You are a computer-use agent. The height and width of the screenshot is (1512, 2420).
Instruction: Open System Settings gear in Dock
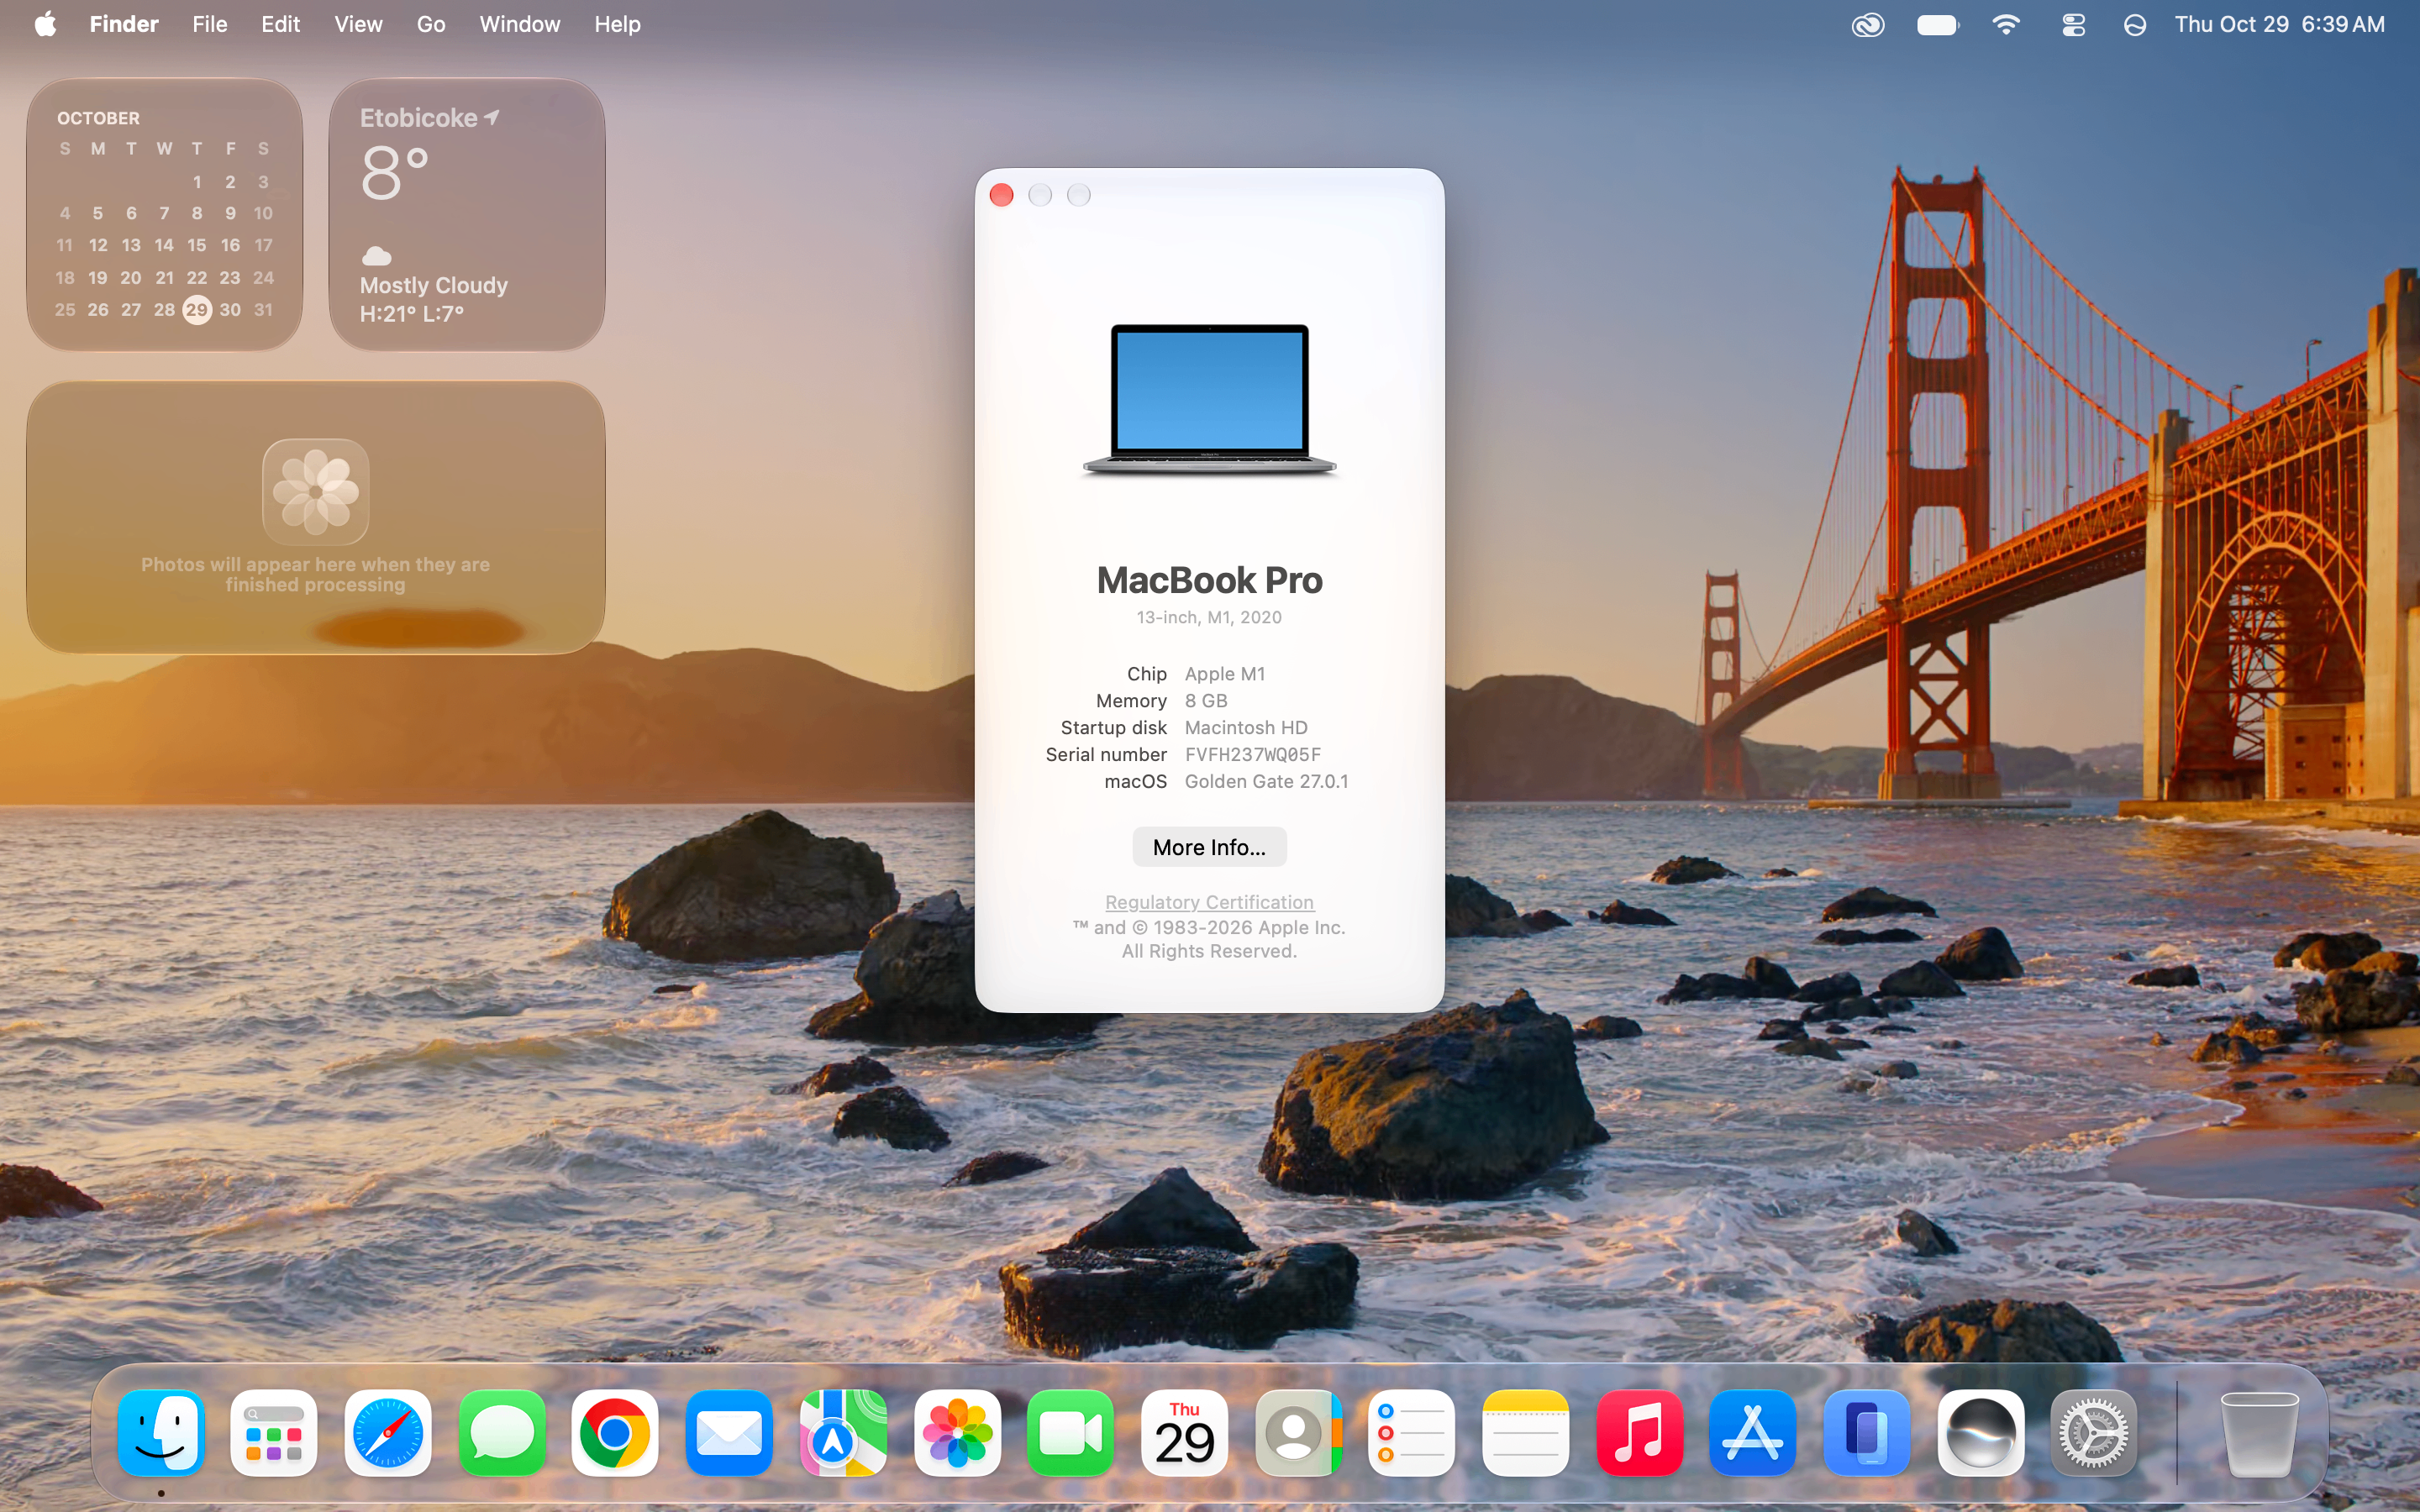pyautogui.click(x=2094, y=1433)
